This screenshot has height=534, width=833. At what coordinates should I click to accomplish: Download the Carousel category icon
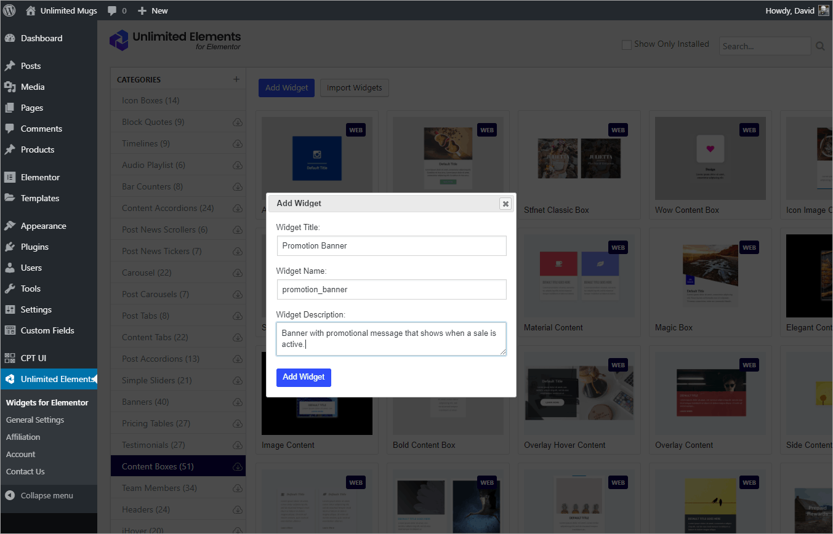(237, 273)
